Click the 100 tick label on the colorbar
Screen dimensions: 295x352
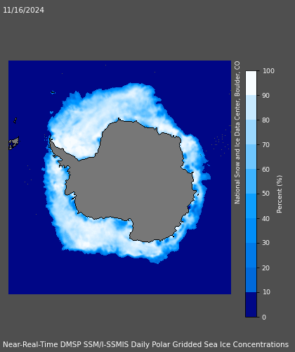(x=268, y=71)
